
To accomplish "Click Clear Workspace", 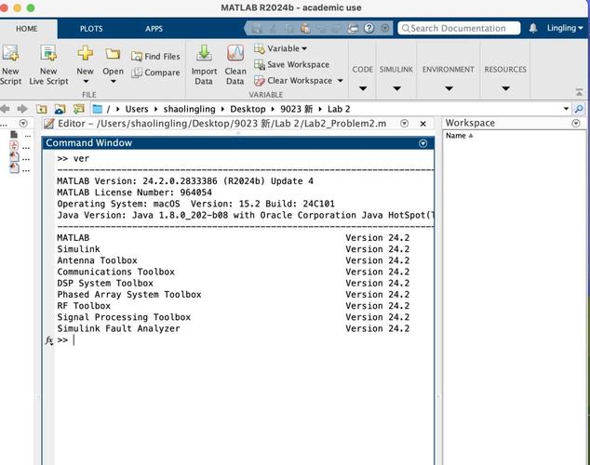I will tap(293, 81).
